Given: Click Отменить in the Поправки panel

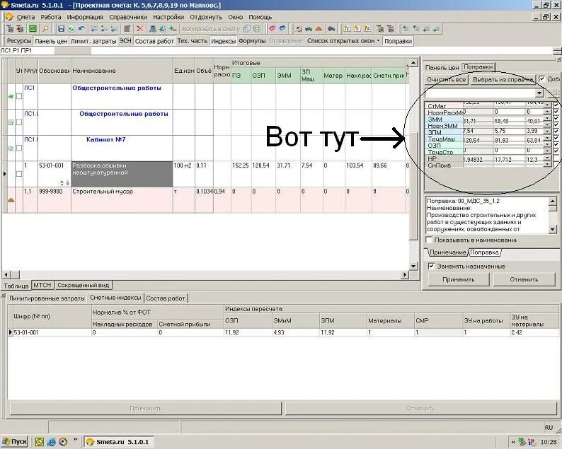Looking at the screenshot, I should point(524,279).
